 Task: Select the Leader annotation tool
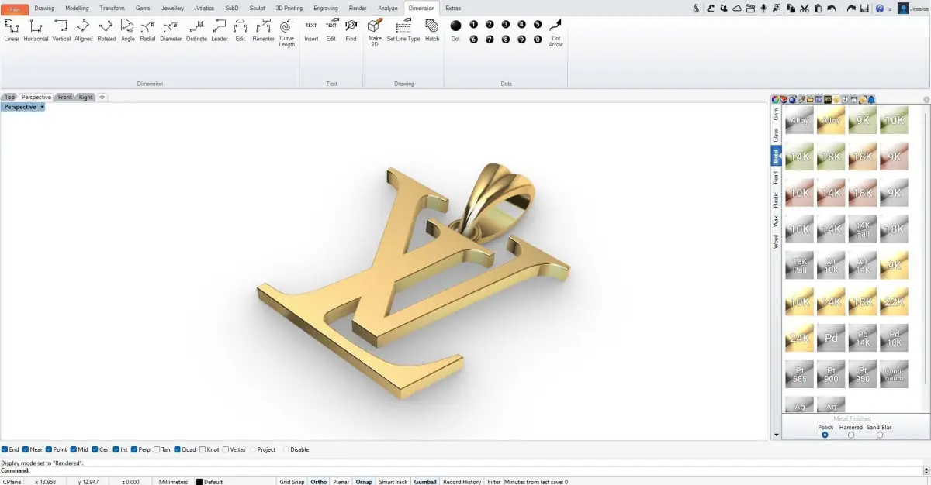(x=220, y=31)
